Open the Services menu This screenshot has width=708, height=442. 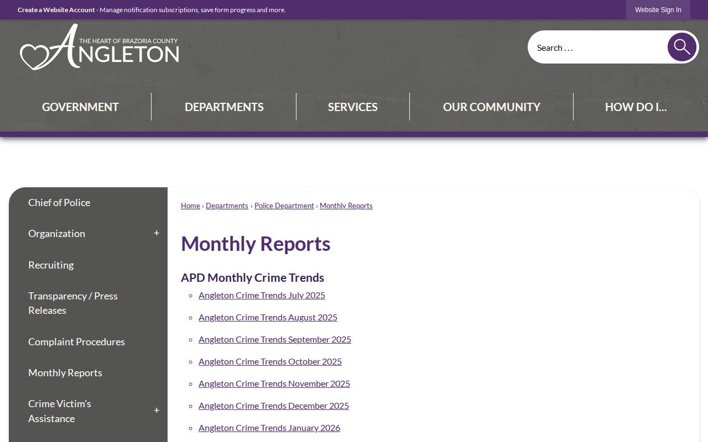[353, 107]
